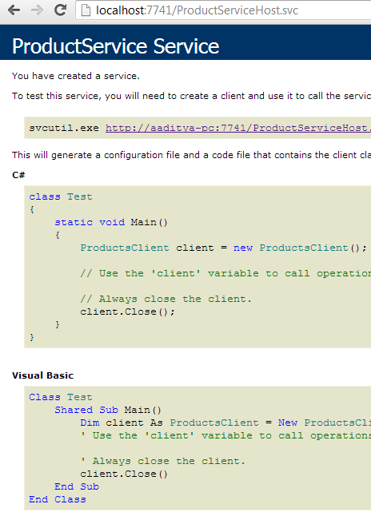The image size is (371, 512).
Task: Click the 'End Sub' line in VB code
Action: pos(77,486)
